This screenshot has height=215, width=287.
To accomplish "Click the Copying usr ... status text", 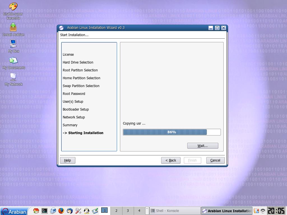I will pos(134,123).
